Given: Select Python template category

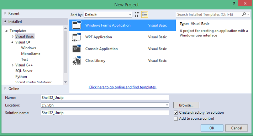Looking at the screenshot, I should click(x=21, y=76).
